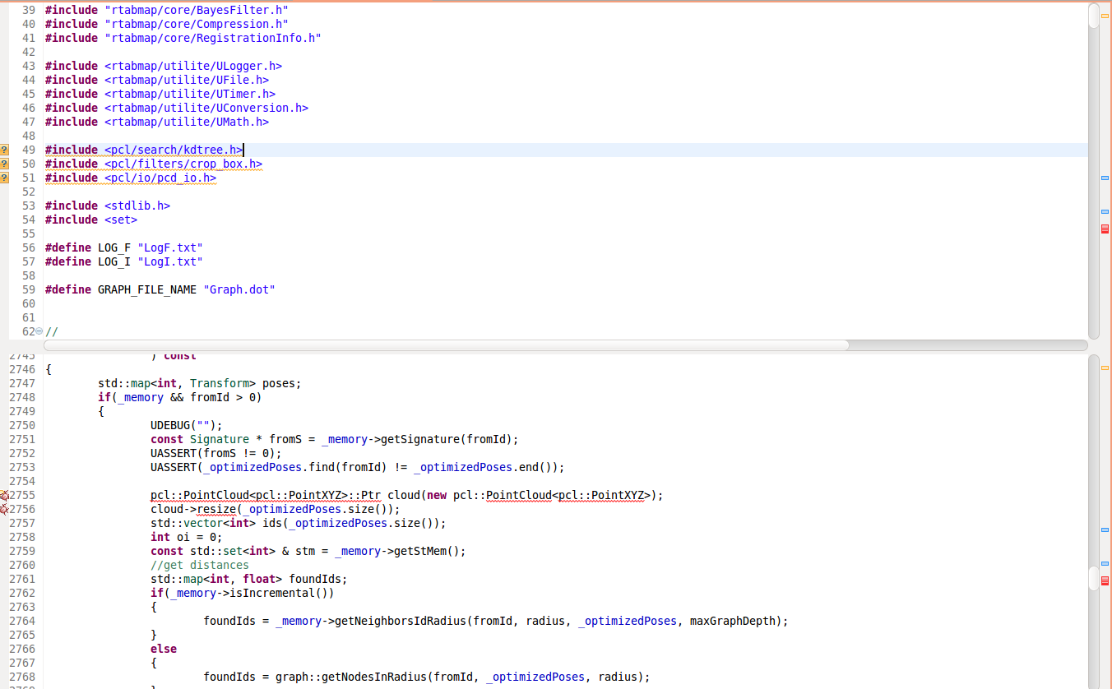Viewport: 1112px width, 689px height.
Task: Click the error marker on line 2755
Action: 4,495
